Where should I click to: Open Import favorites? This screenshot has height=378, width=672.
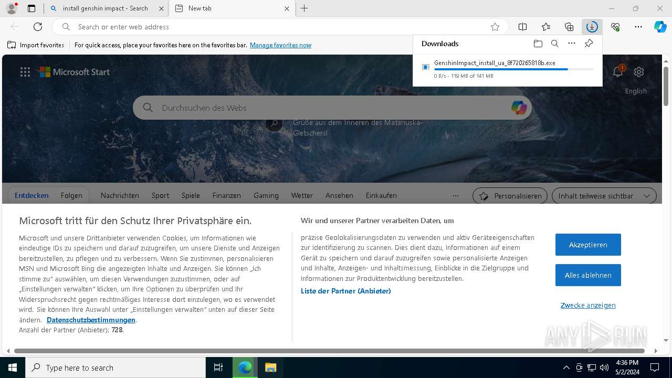[36, 45]
